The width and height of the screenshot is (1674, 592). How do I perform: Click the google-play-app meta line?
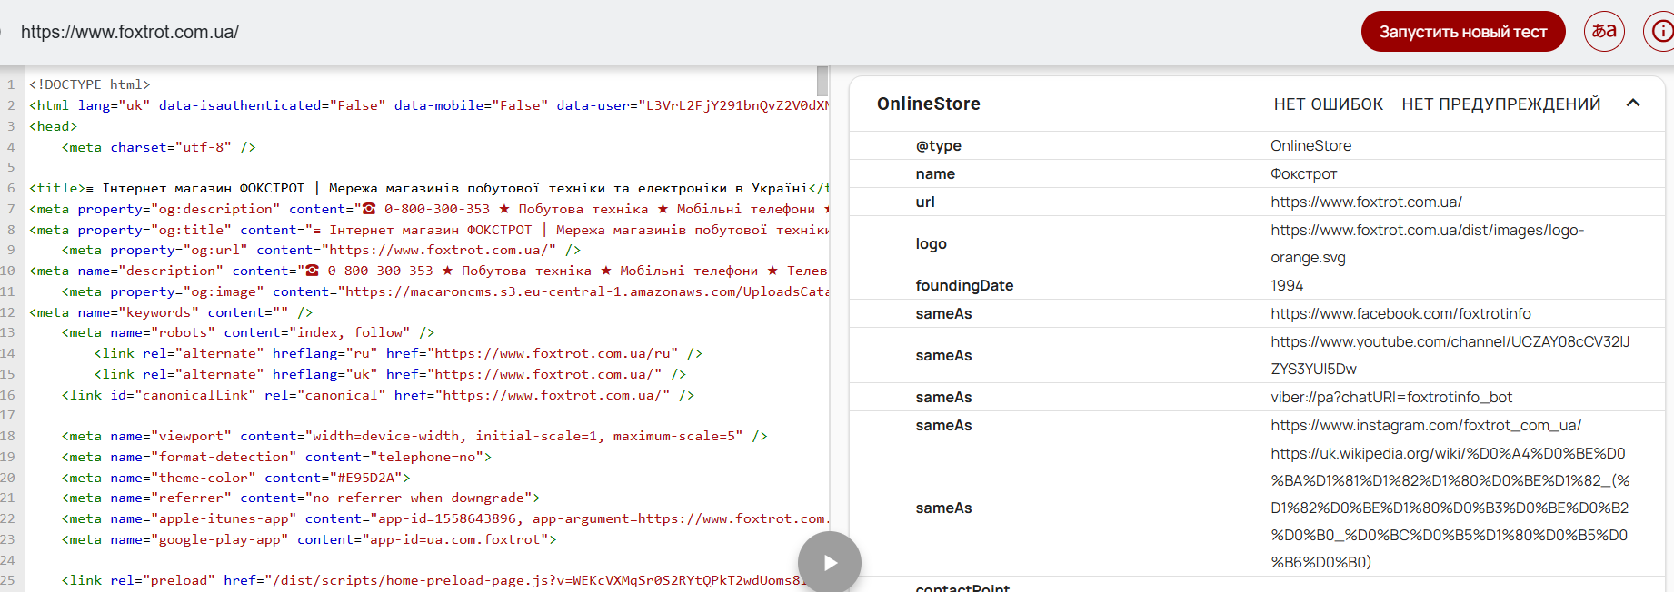point(309,539)
